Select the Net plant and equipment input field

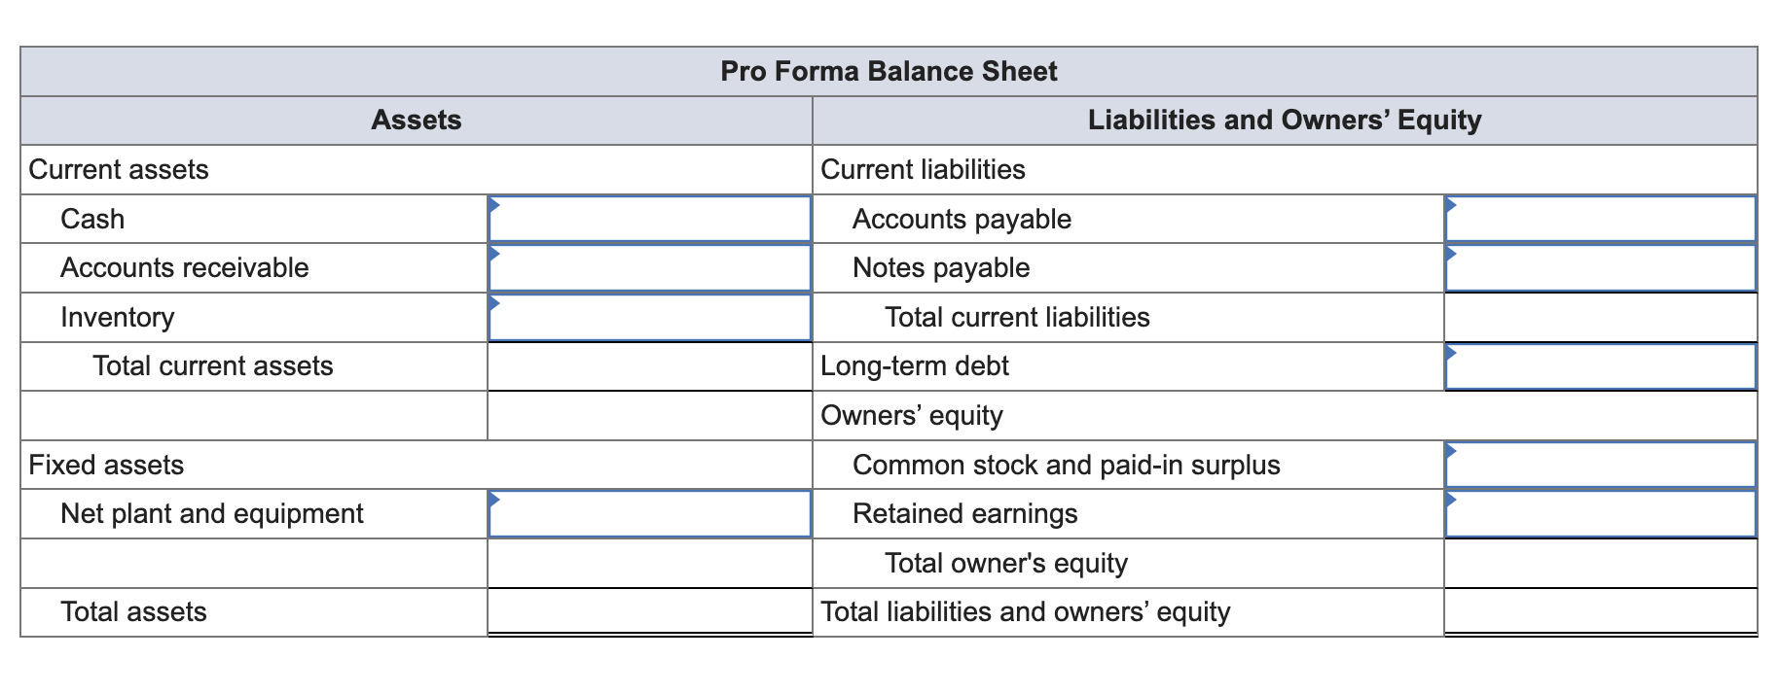[650, 514]
